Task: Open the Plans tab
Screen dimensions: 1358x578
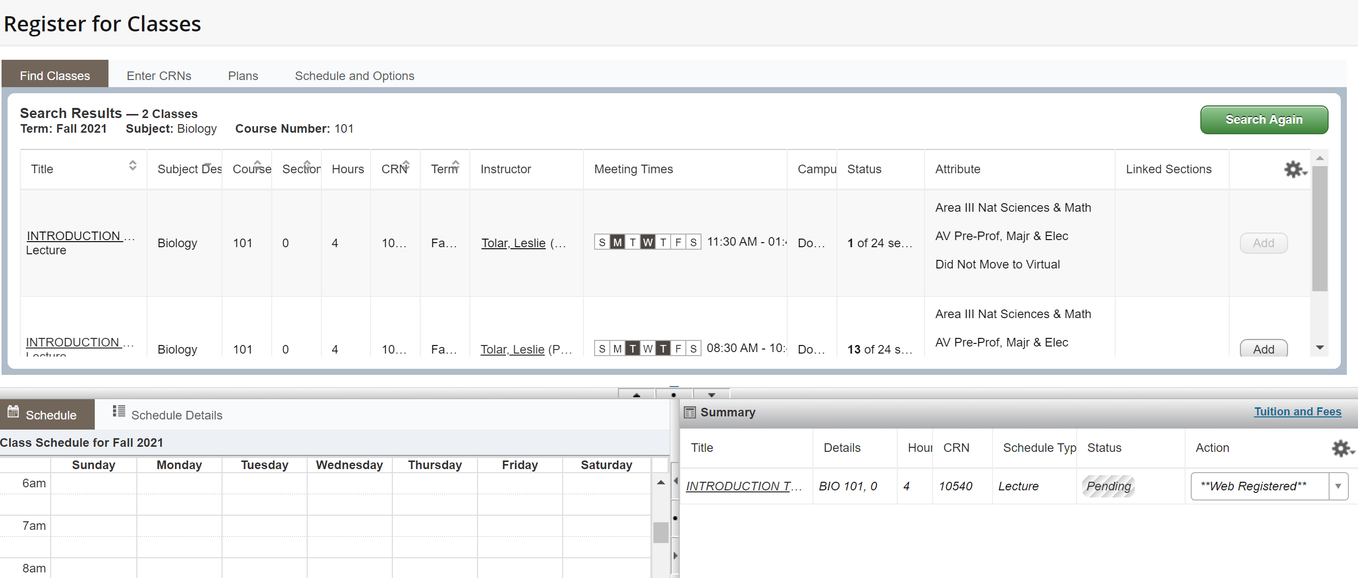Action: (x=242, y=75)
